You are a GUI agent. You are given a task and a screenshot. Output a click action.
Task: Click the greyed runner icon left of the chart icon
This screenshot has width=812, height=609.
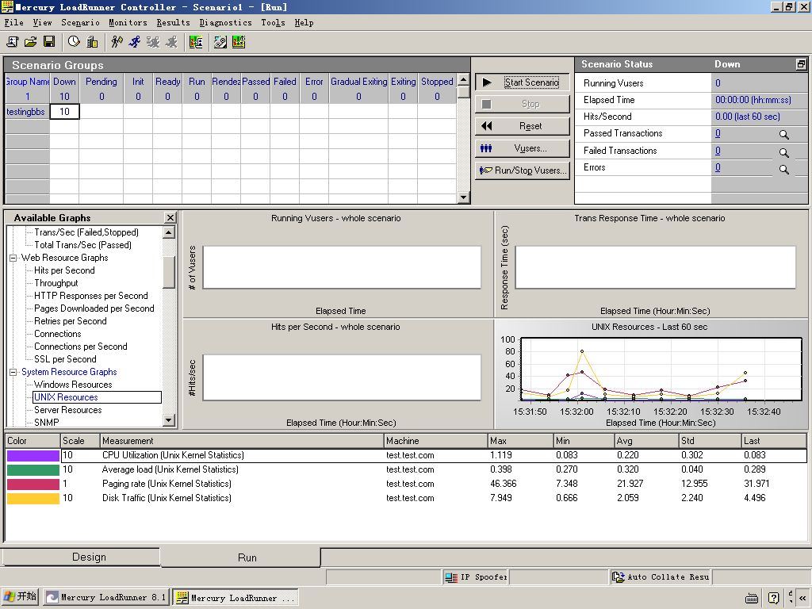(171, 42)
